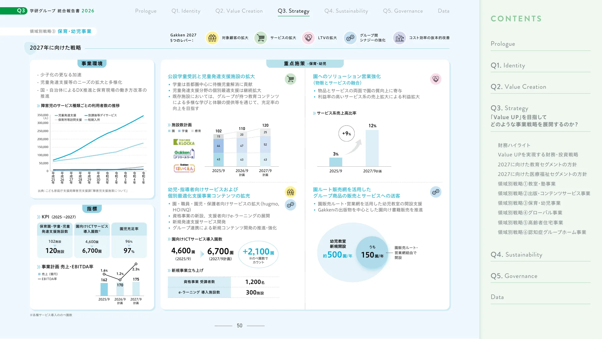This screenshot has width=602, height=339.
Task: Click the 2027年に向けた戦略 heading
Action: (x=55, y=48)
